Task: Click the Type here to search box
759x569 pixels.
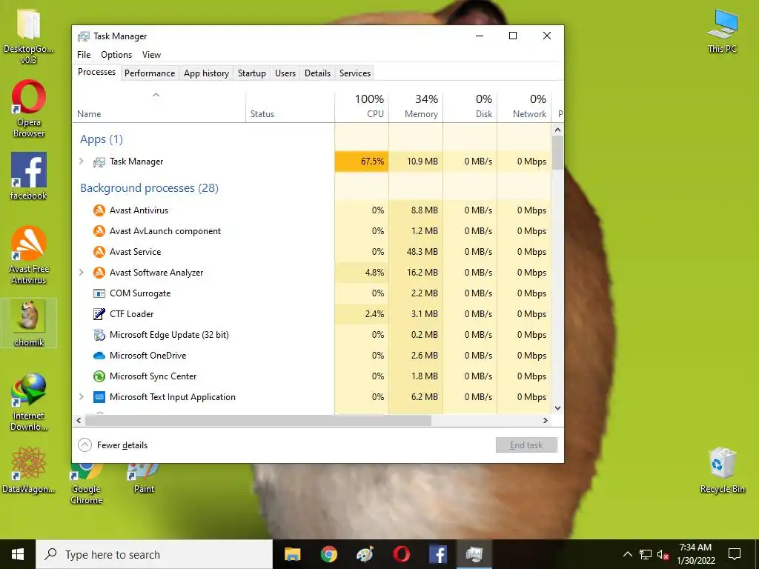Action: coord(154,554)
